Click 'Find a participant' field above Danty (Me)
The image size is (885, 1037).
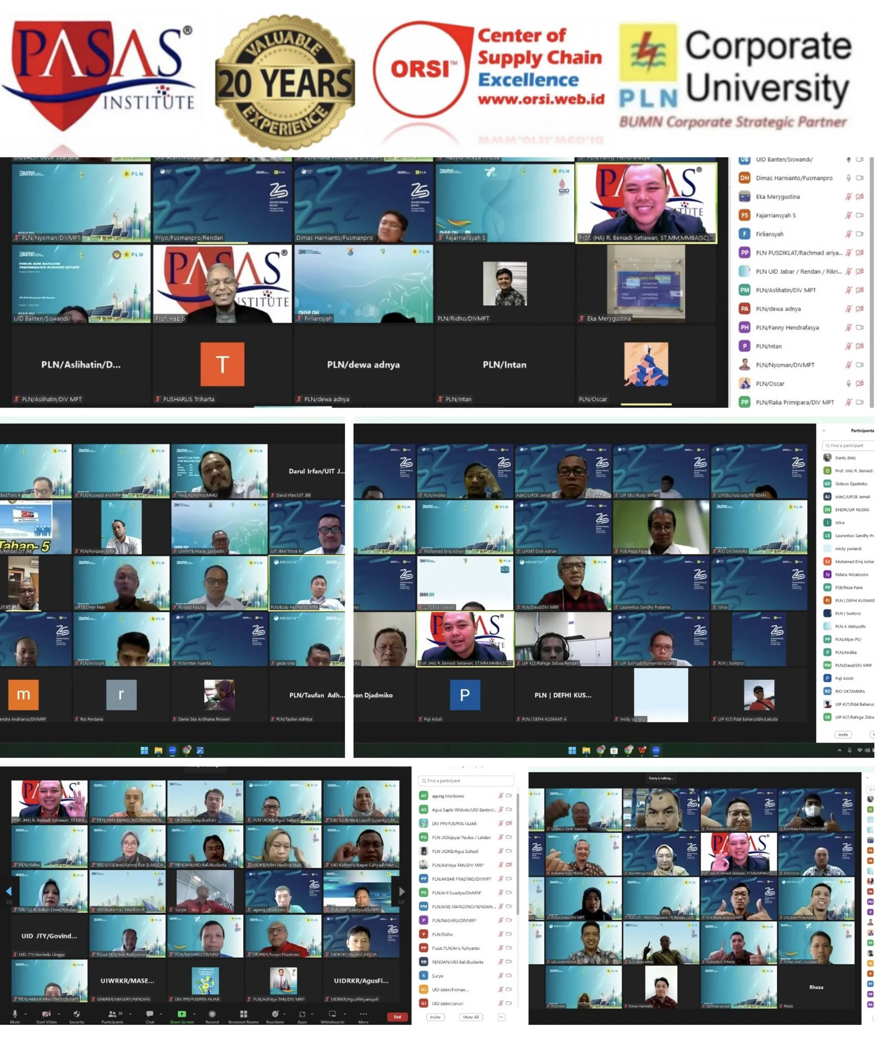pos(848,445)
